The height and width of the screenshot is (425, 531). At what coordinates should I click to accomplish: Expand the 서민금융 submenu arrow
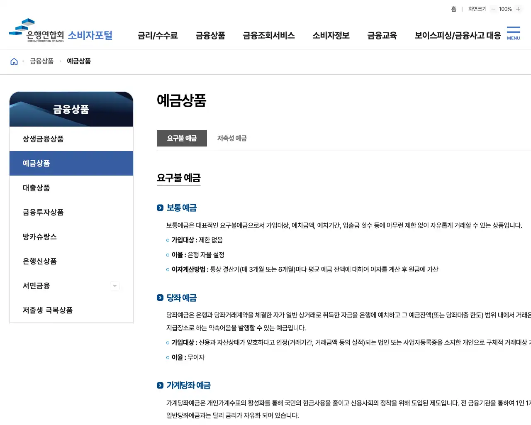[x=115, y=286]
